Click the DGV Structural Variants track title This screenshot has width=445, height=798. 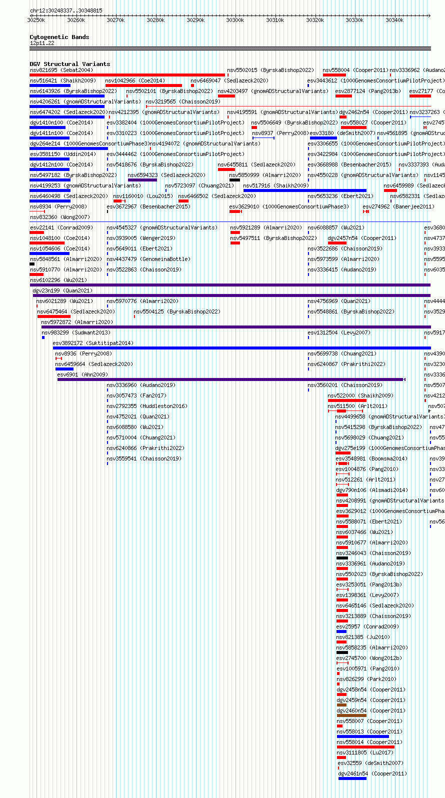(x=70, y=64)
